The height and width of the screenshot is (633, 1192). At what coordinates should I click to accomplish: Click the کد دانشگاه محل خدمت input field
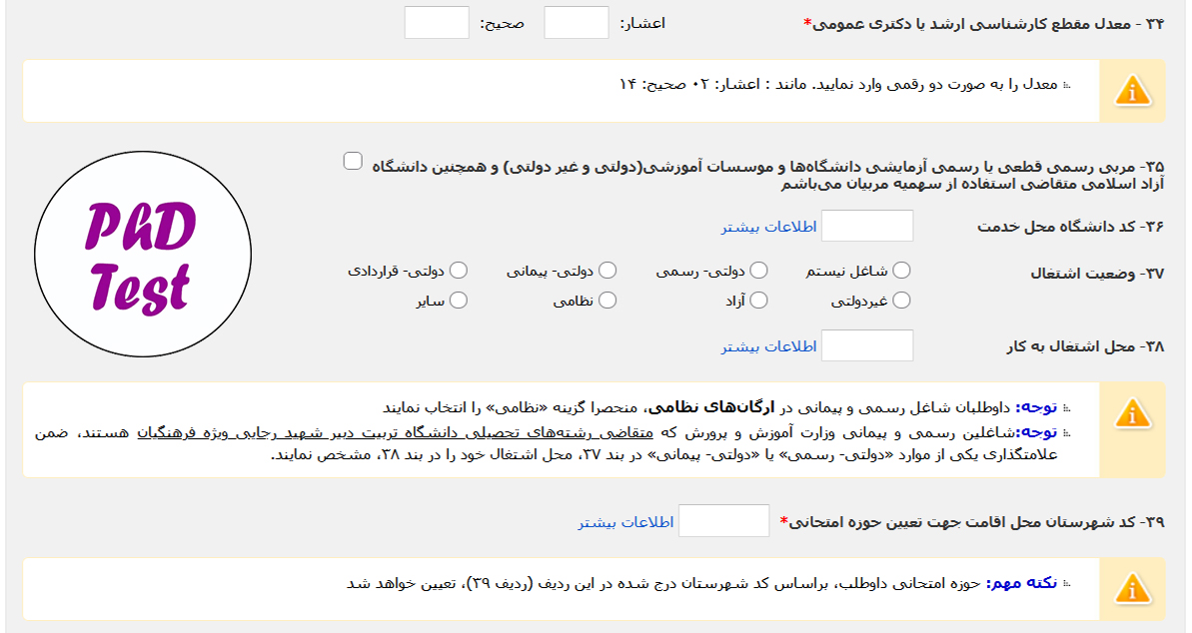[x=867, y=227]
